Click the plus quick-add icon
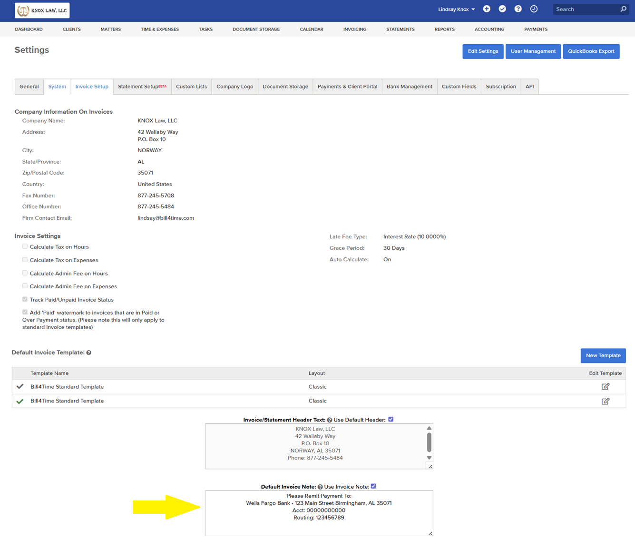 click(x=487, y=9)
